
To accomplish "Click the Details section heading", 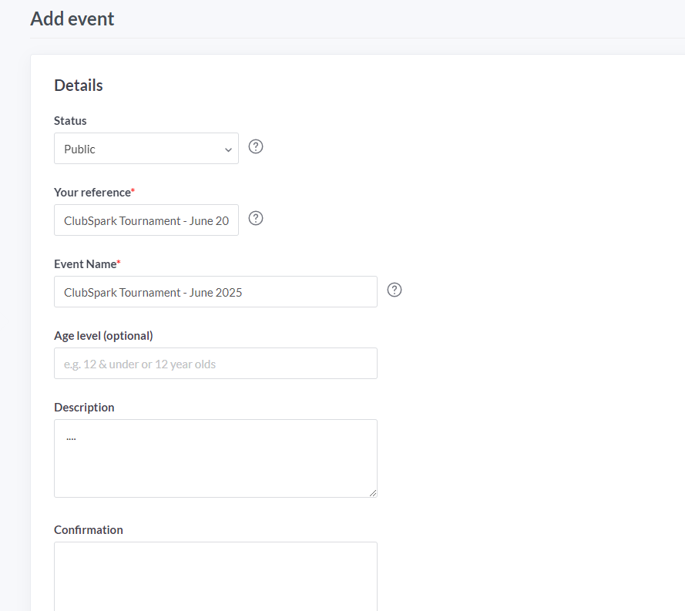I will (79, 86).
